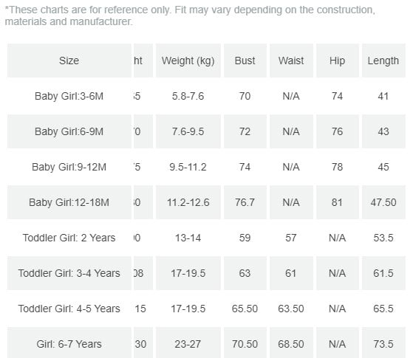Click the Waist column header
This screenshot has height=358, width=413.
tap(291, 61)
